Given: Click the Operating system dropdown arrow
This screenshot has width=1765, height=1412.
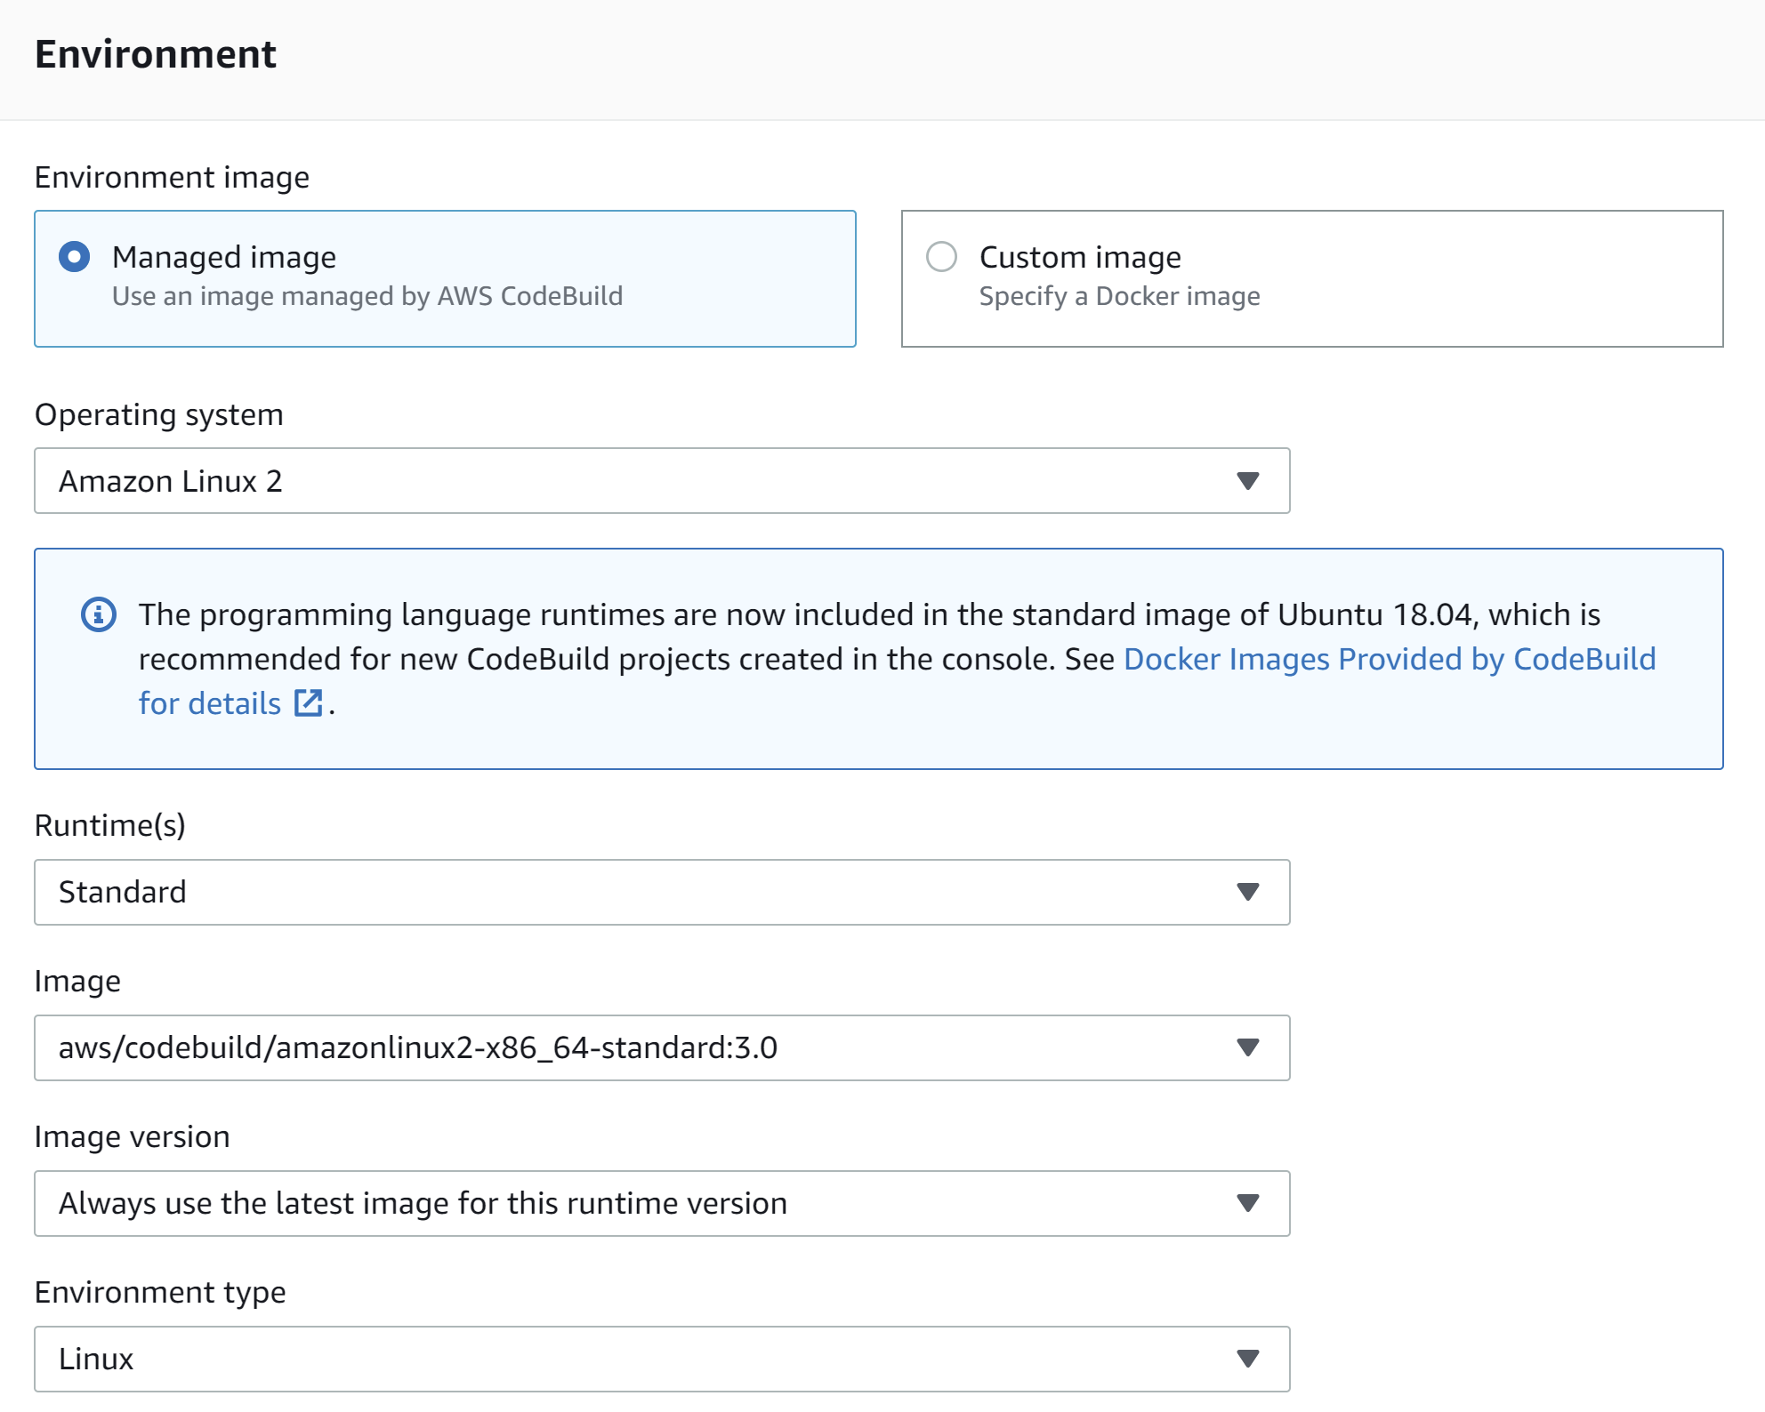Looking at the screenshot, I should tap(1247, 481).
